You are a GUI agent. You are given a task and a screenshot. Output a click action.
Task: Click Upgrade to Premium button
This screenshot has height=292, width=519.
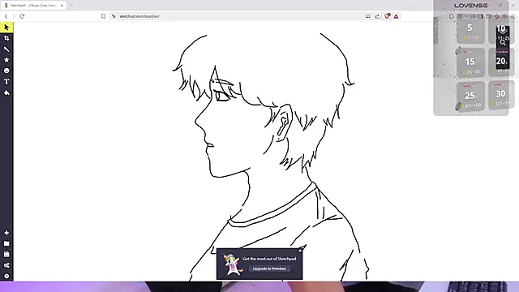pyautogui.click(x=269, y=268)
